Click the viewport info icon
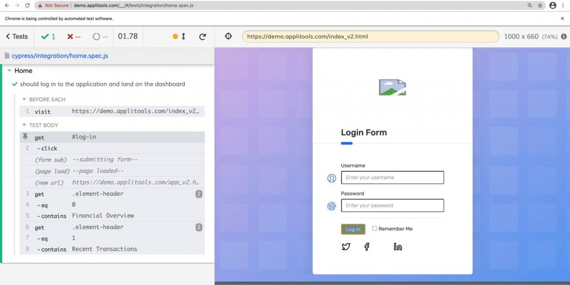570x285 pixels. (x=563, y=37)
